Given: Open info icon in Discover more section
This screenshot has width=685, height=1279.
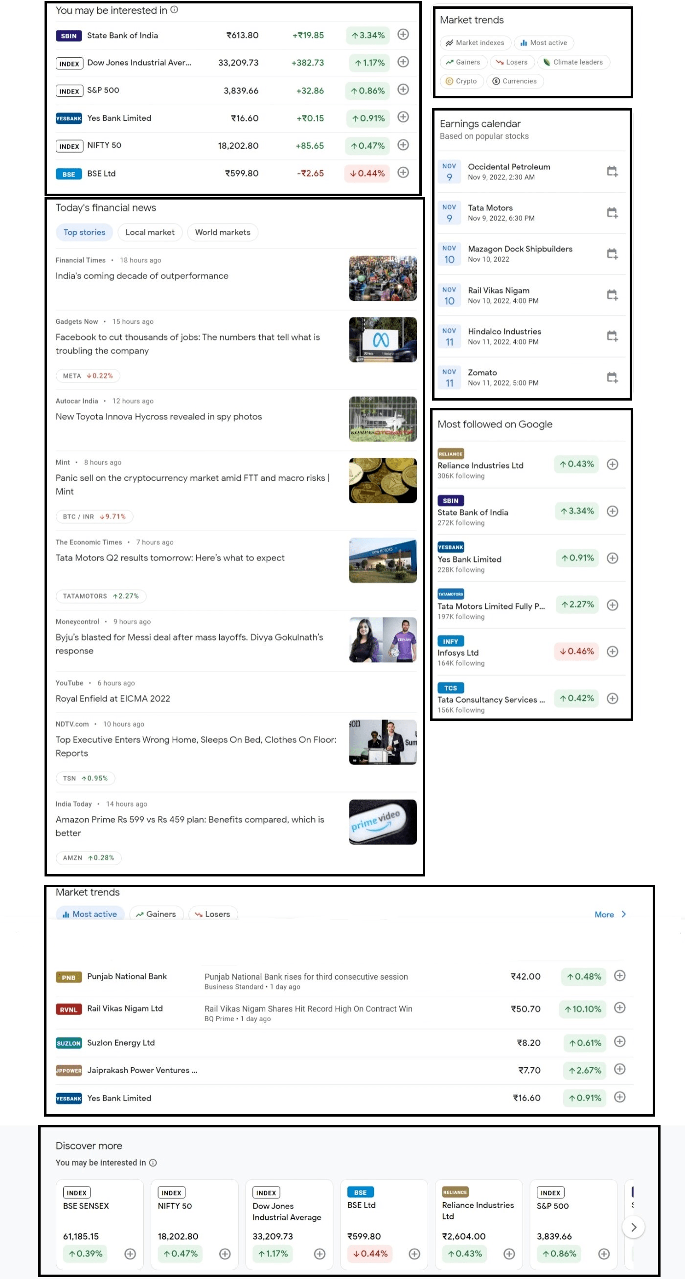Looking at the screenshot, I should click(x=153, y=1163).
